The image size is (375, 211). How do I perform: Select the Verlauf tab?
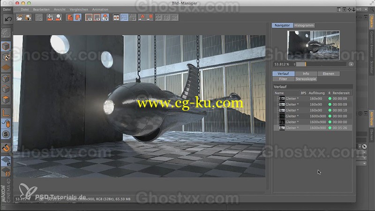(x=284, y=74)
